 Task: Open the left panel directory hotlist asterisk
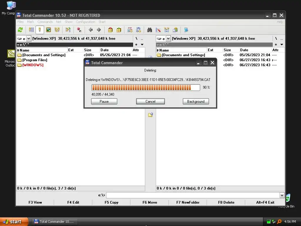[x=136, y=45]
